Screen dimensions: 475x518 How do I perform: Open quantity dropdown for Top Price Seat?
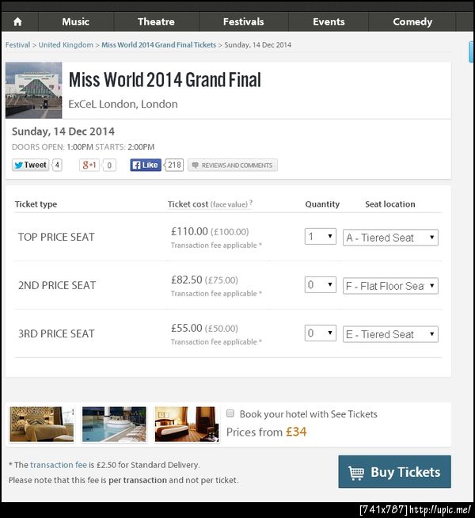[321, 237]
